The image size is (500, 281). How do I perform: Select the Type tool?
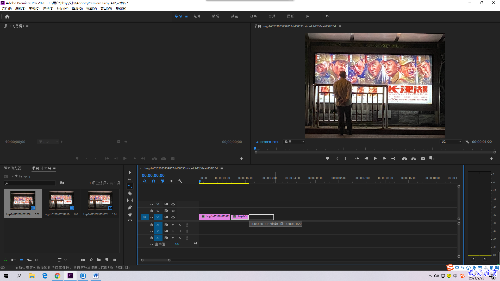pos(130,221)
